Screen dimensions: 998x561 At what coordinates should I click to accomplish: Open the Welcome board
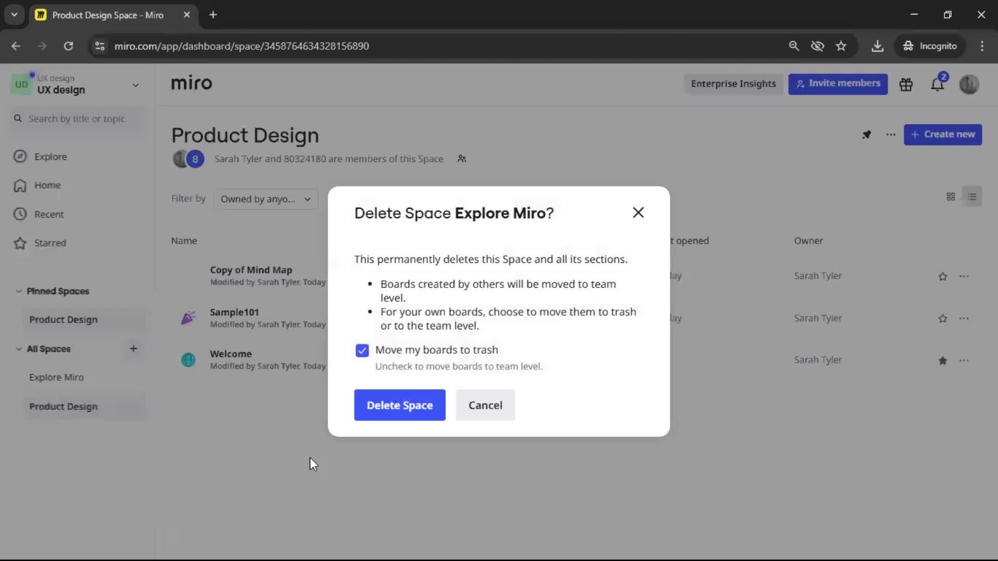coord(231,354)
